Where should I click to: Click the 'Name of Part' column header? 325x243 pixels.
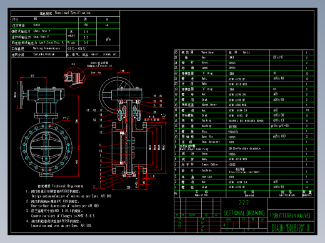pos(201,195)
